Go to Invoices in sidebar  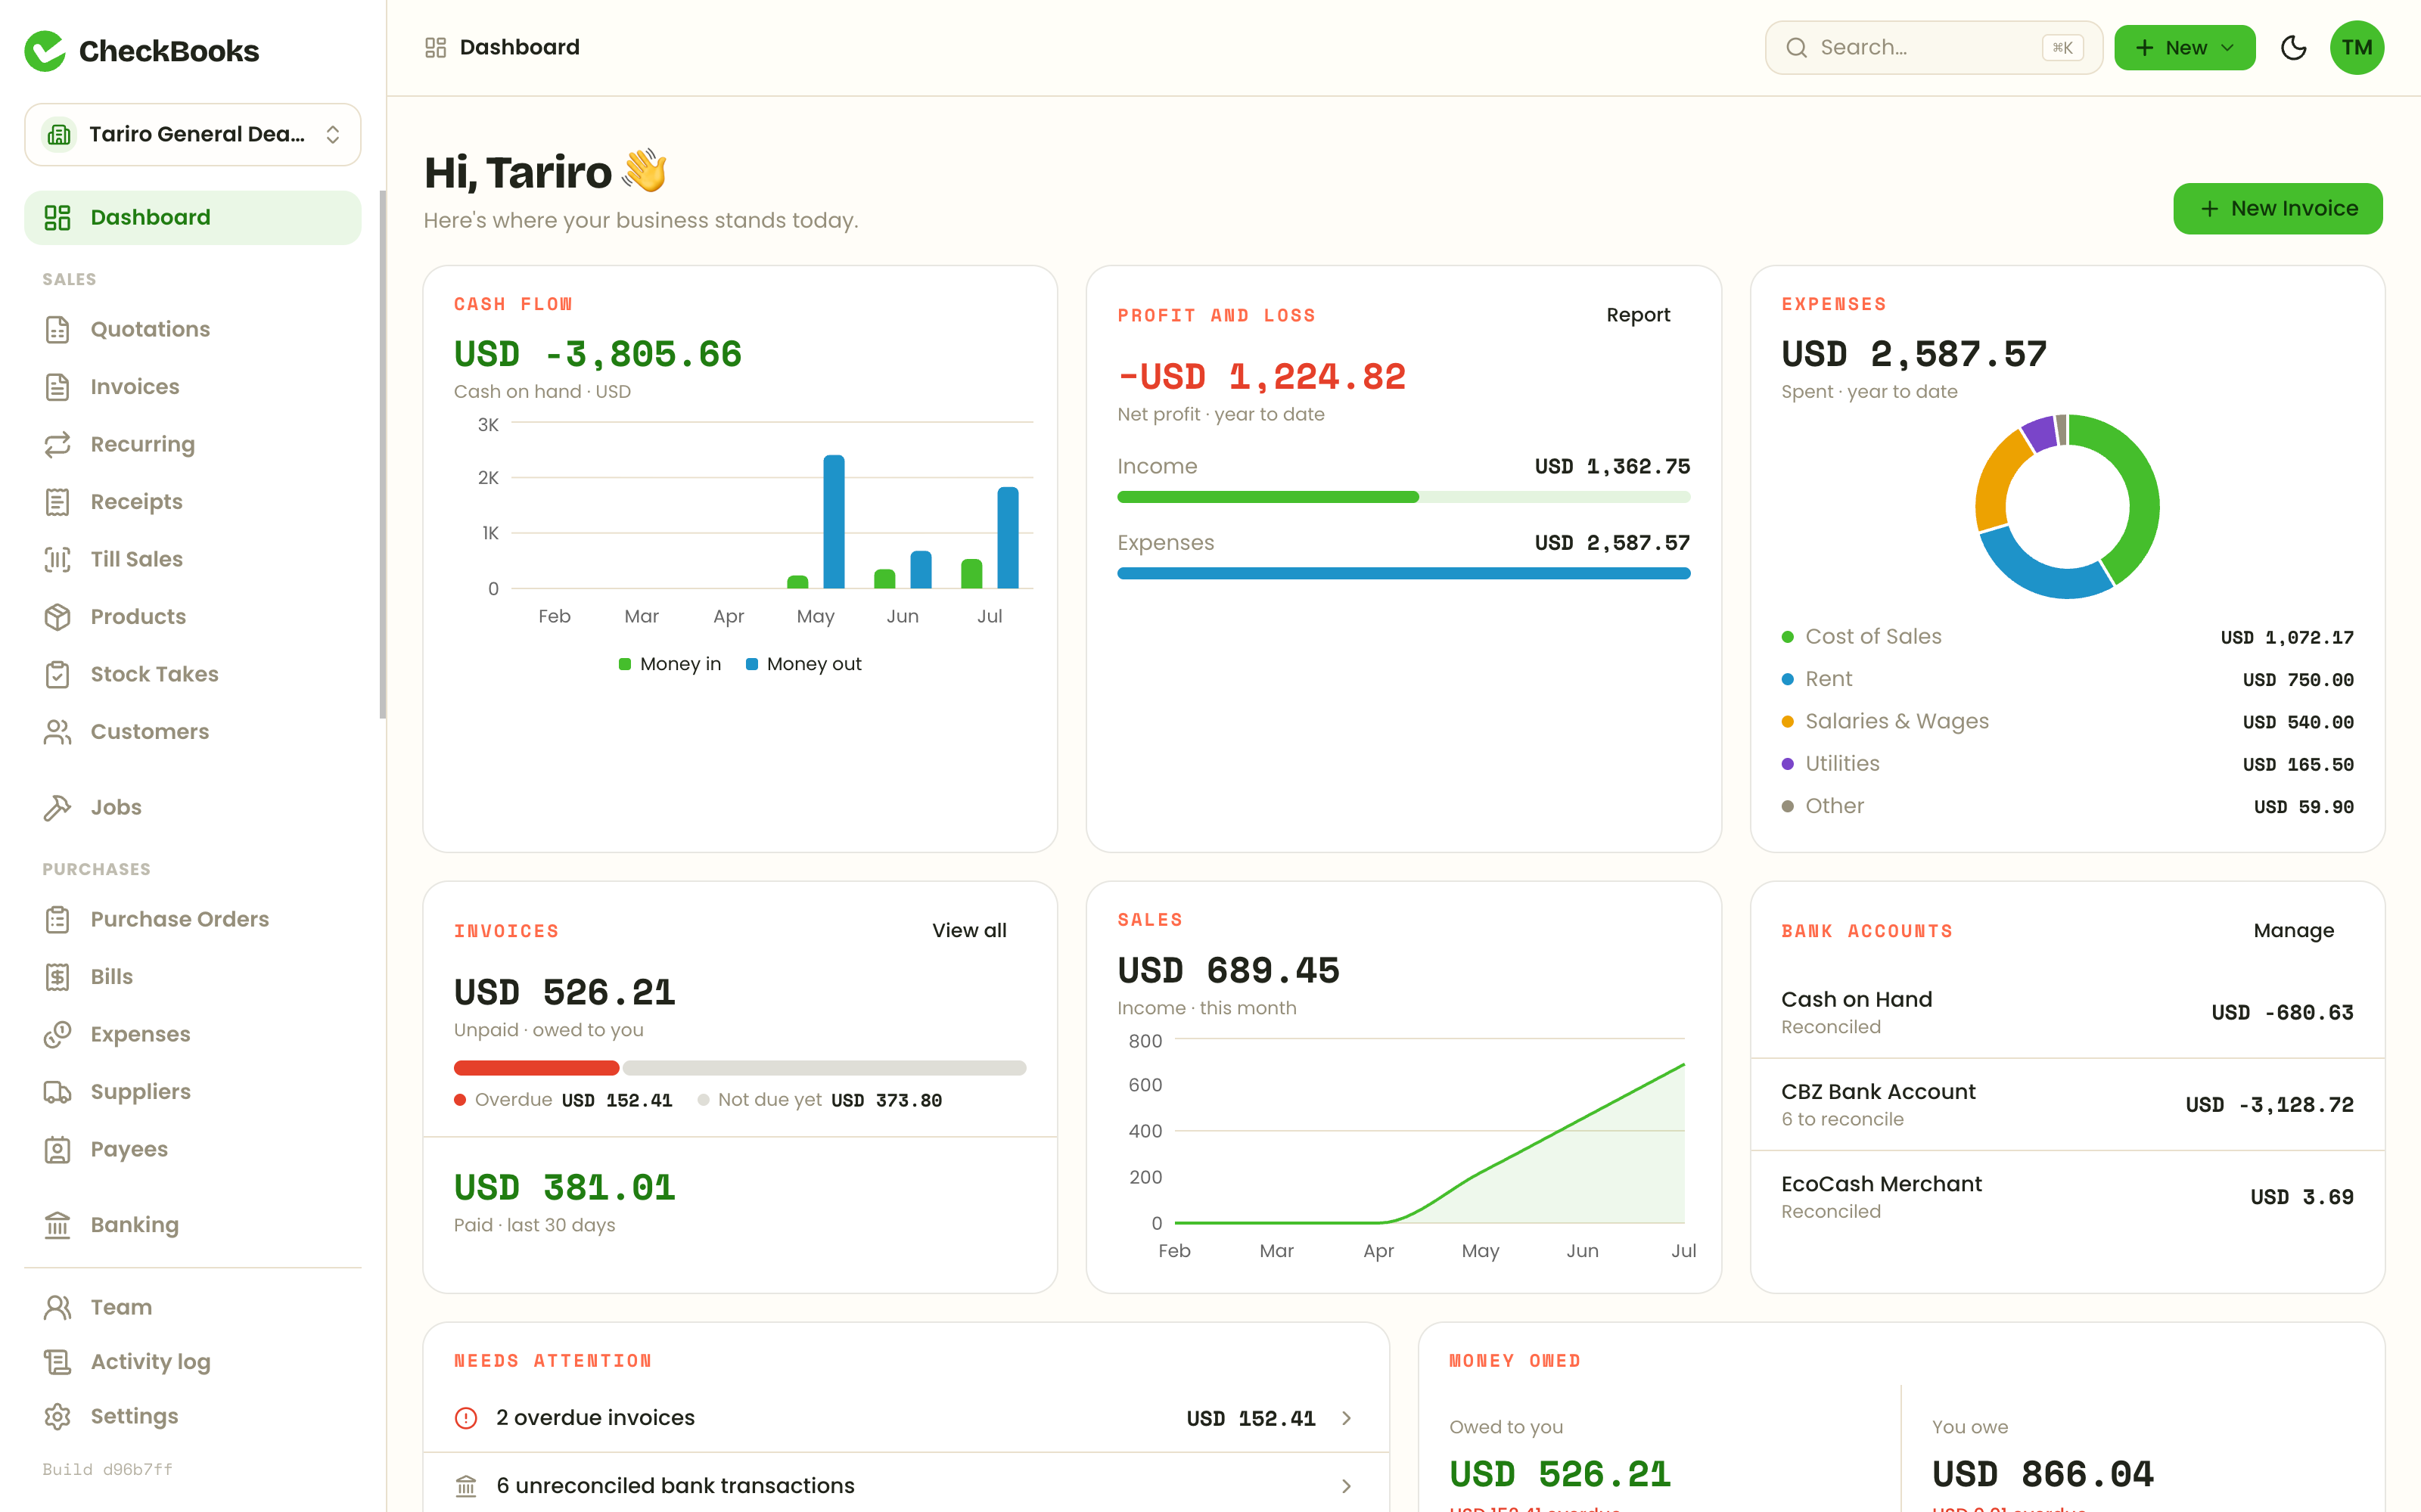pos(192,387)
